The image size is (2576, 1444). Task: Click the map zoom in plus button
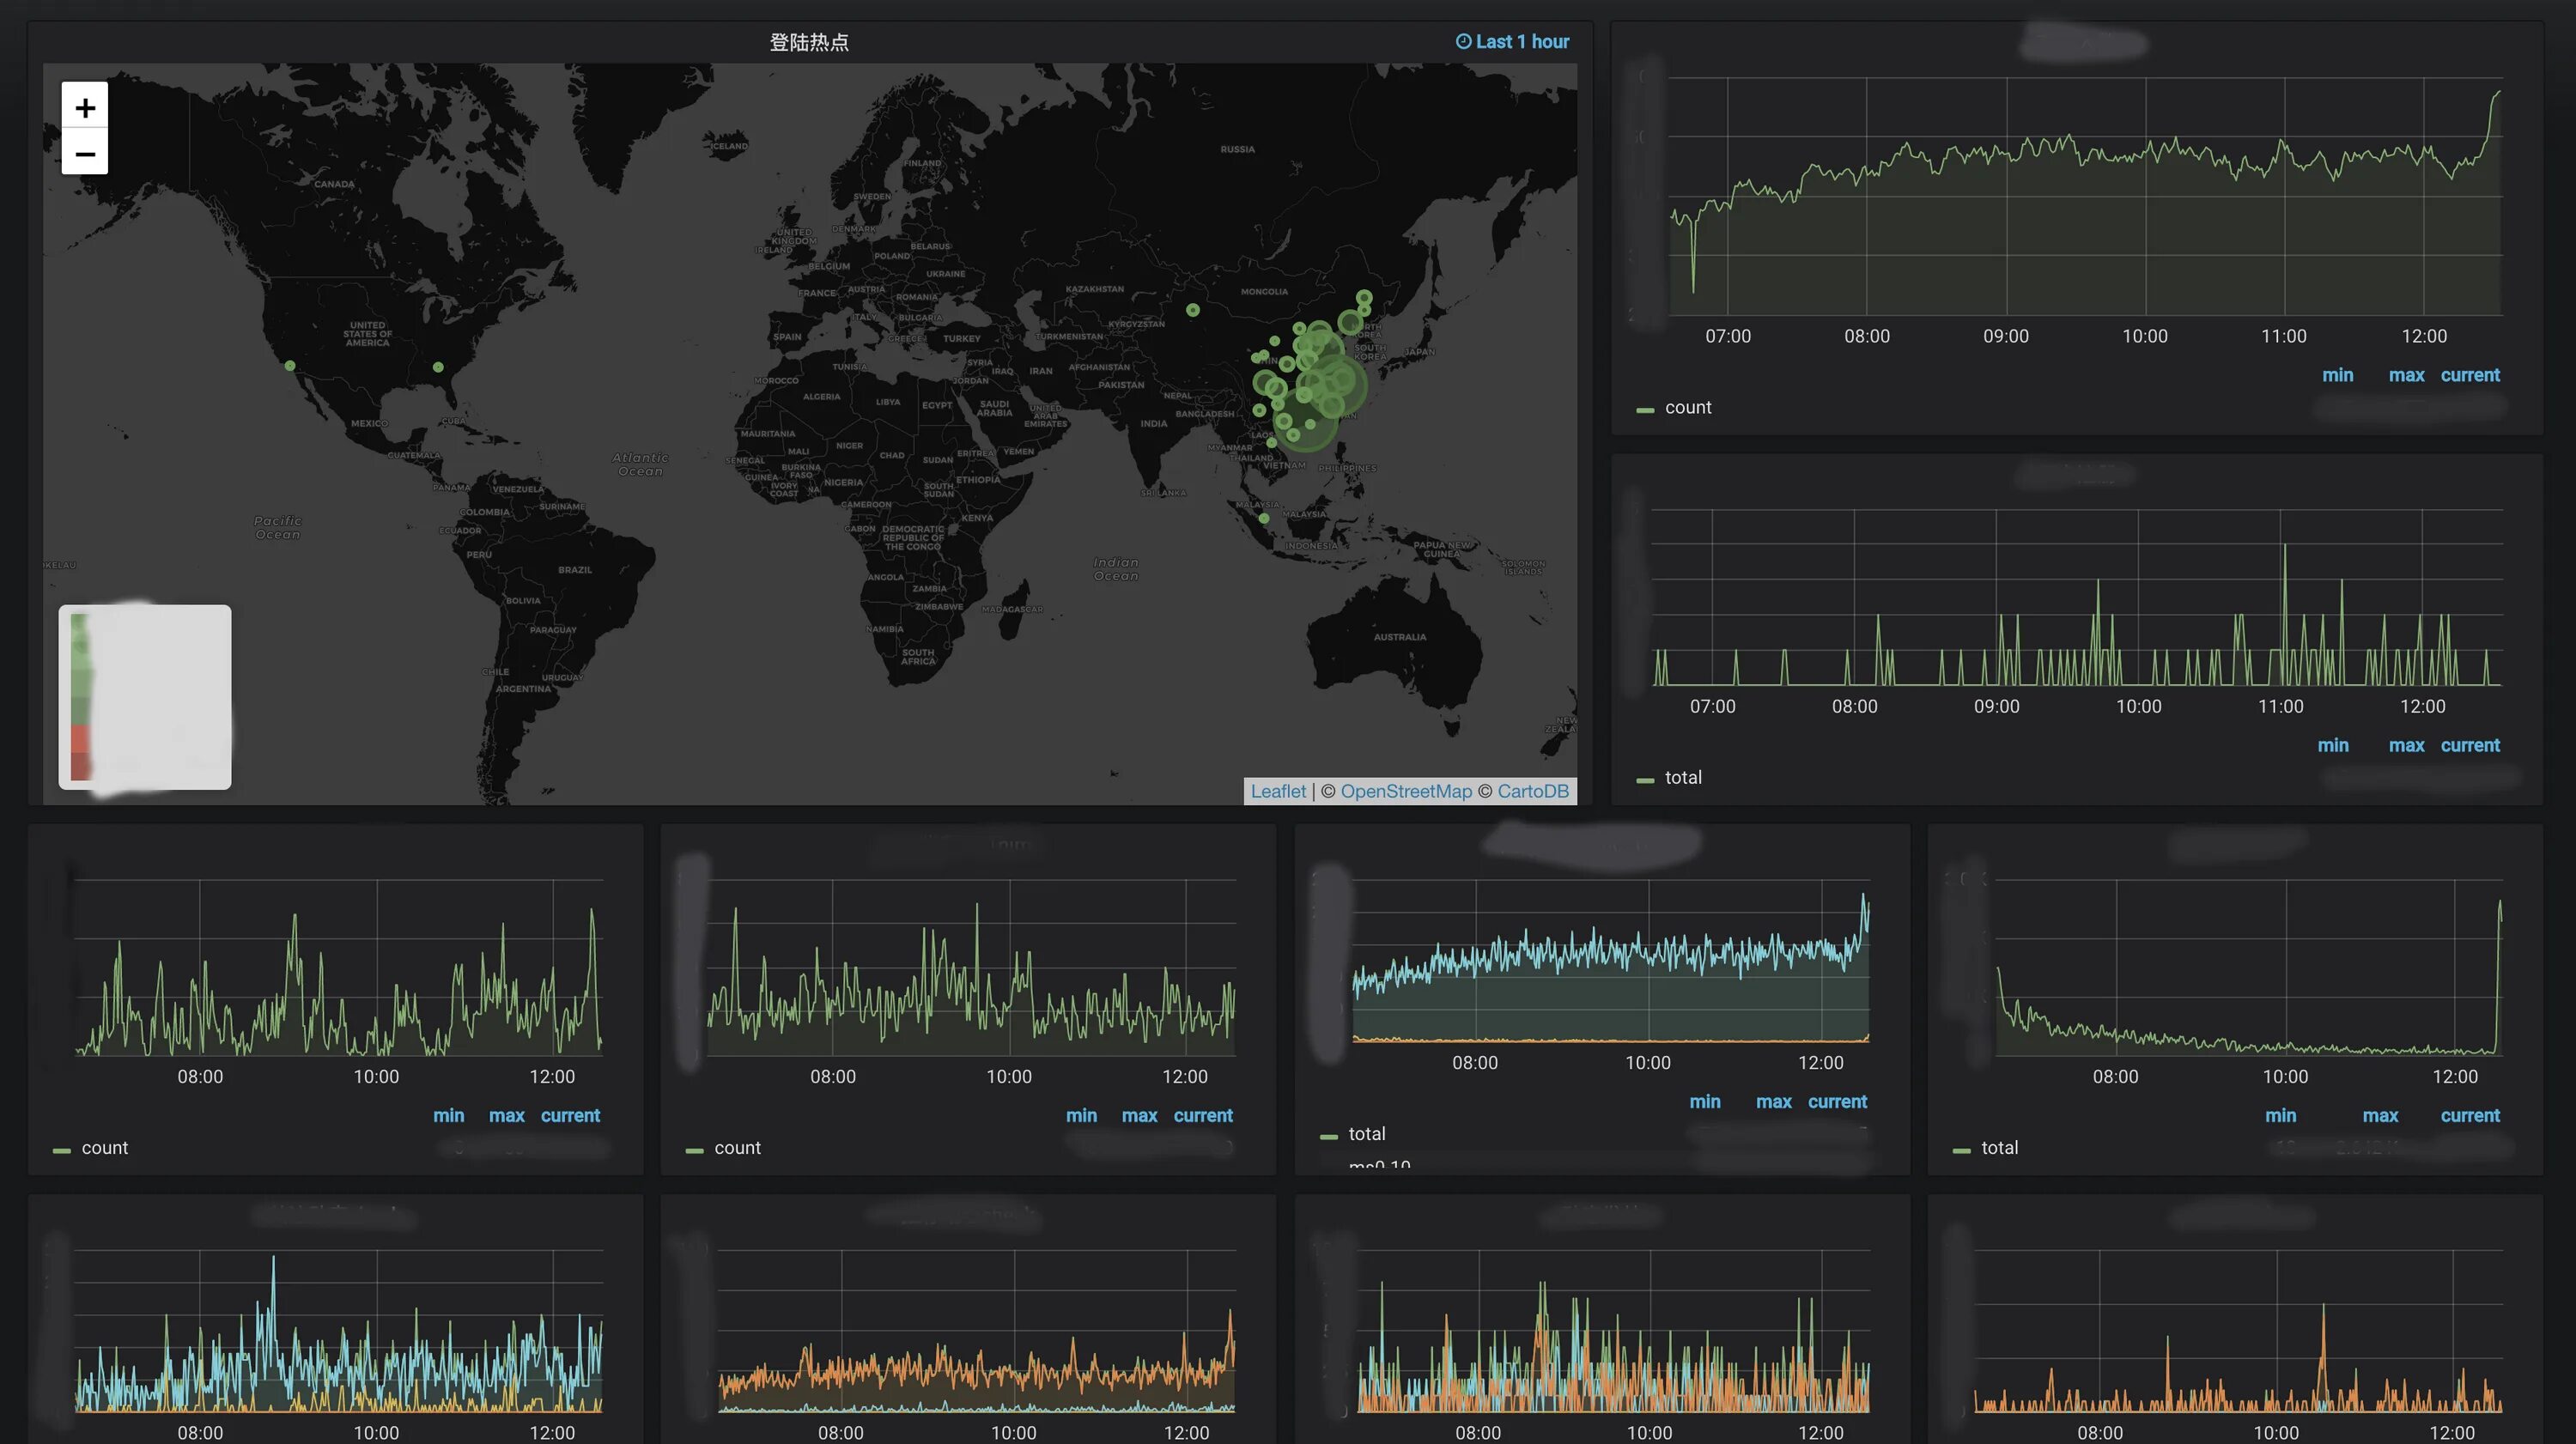(85, 107)
